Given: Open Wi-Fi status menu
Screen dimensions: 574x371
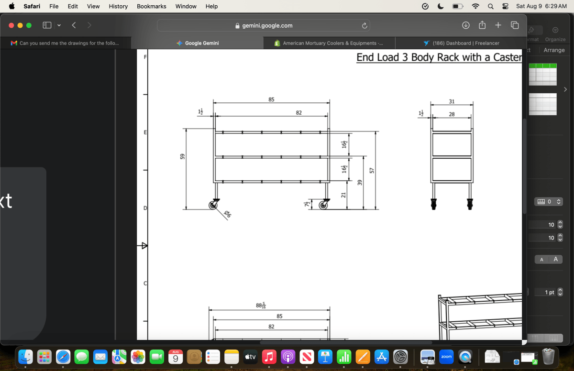Looking at the screenshot, I should (x=475, y=6).
